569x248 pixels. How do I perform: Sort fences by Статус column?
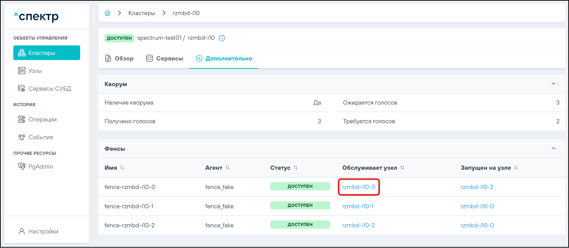295,168
